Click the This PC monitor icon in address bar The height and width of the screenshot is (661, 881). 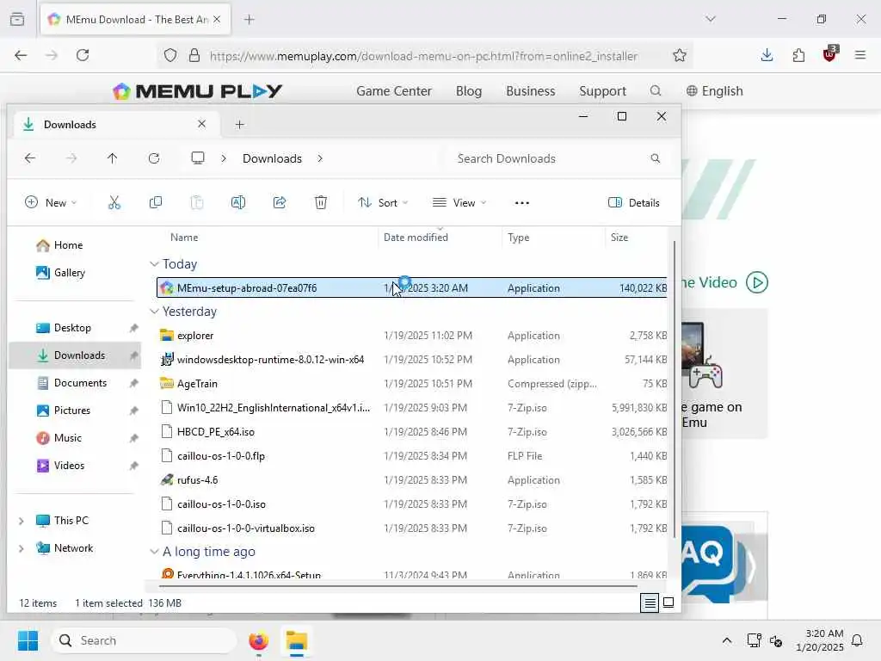(198, 158)
